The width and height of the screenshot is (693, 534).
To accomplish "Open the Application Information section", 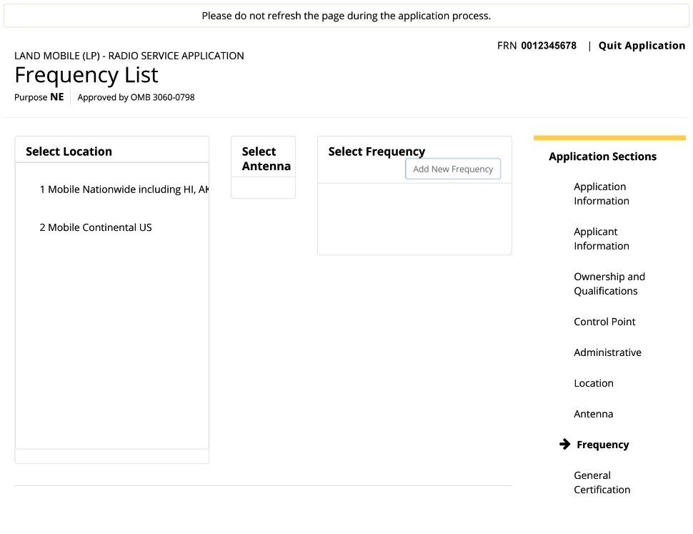I will pos(601,194).
